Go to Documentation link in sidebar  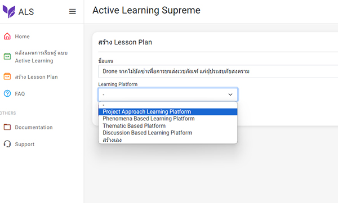34,127
